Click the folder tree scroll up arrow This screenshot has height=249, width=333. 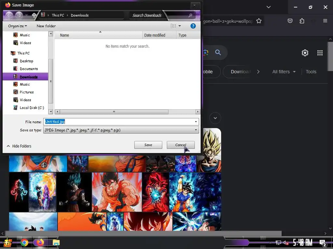[50, 34]
